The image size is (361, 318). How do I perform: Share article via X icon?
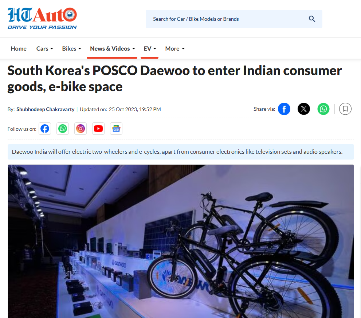click(x=304, y=109)
